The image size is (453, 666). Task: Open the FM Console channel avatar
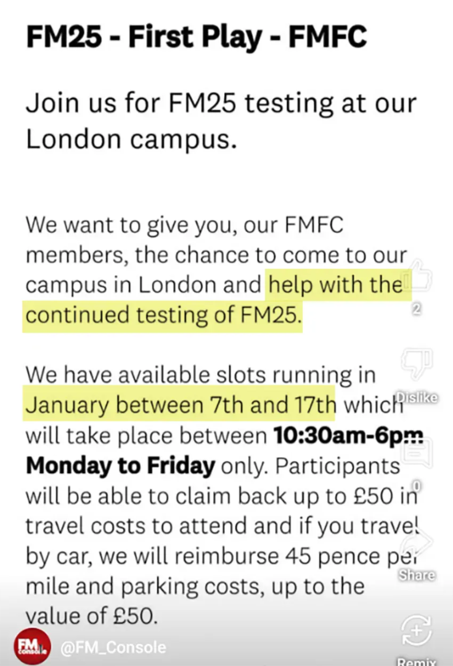coord(32,646)
